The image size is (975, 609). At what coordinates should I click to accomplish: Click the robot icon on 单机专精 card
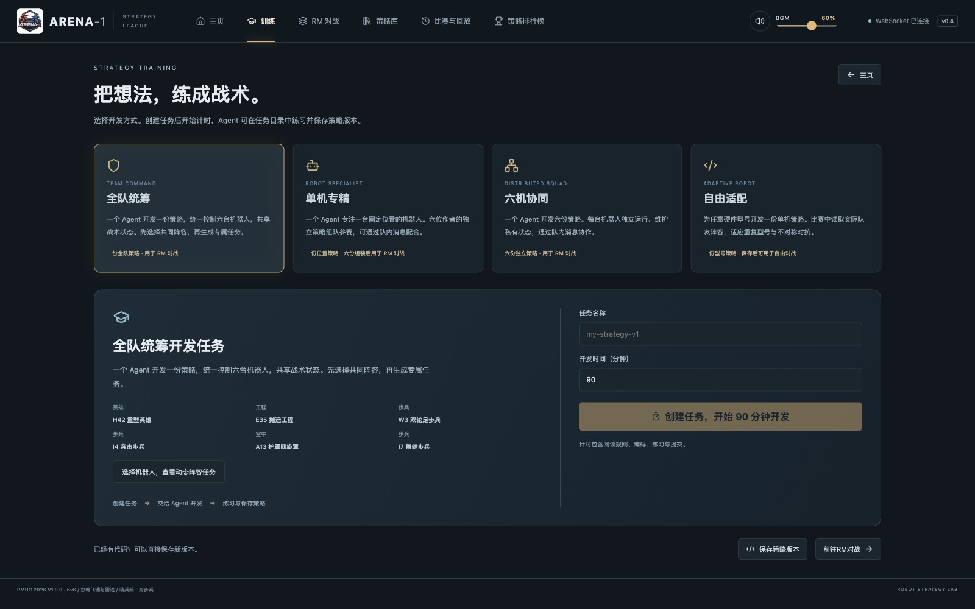(x=313, y=165)
